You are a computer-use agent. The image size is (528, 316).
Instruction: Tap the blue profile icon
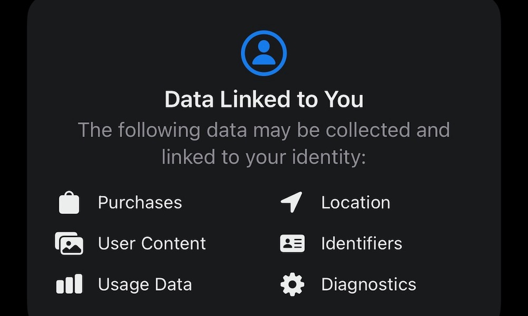tap(263, 53)
